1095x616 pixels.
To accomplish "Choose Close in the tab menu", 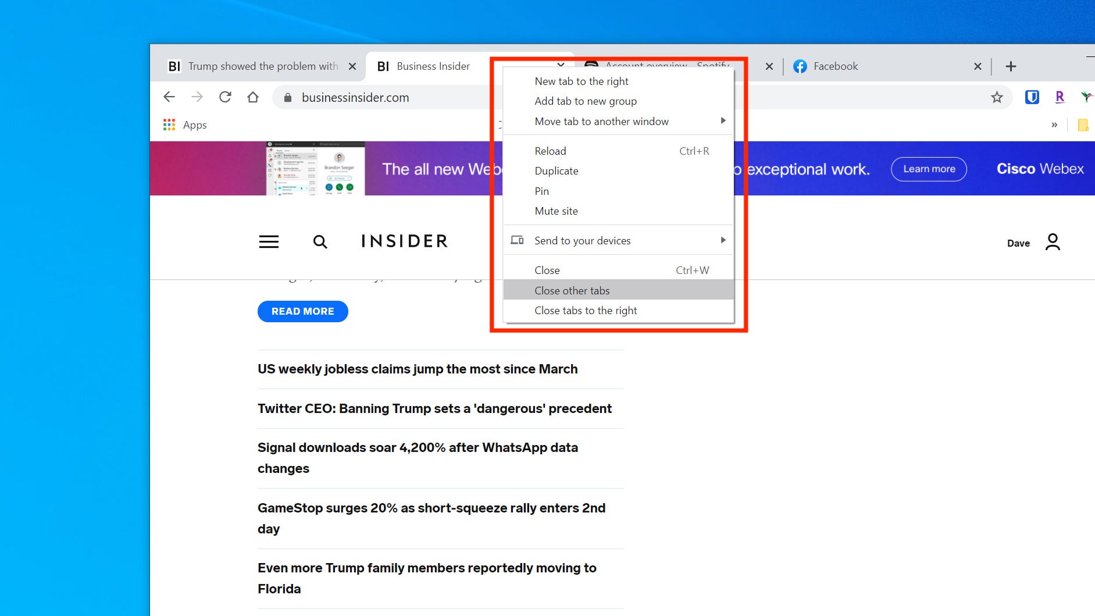I will pos(618,270).
